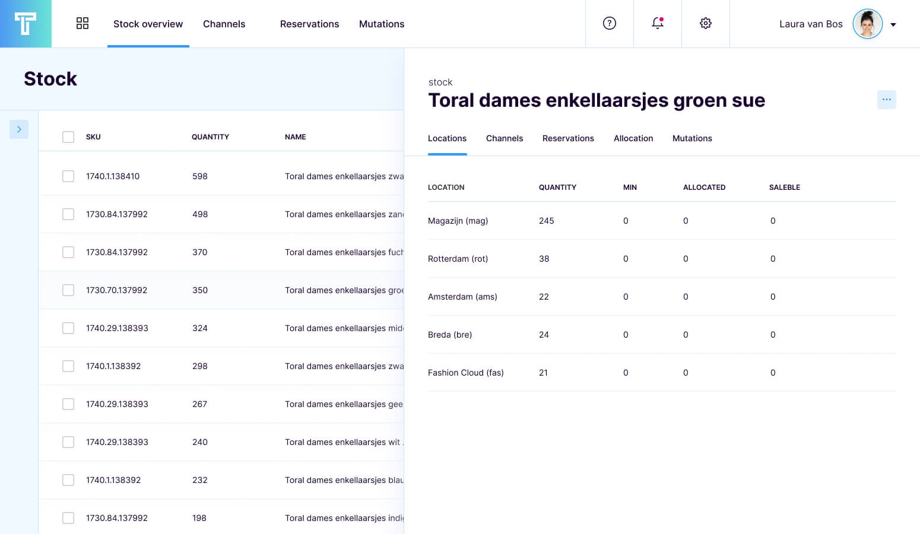
Task: Open Channels in top navigation bar
Action: [x=224, y=24]
